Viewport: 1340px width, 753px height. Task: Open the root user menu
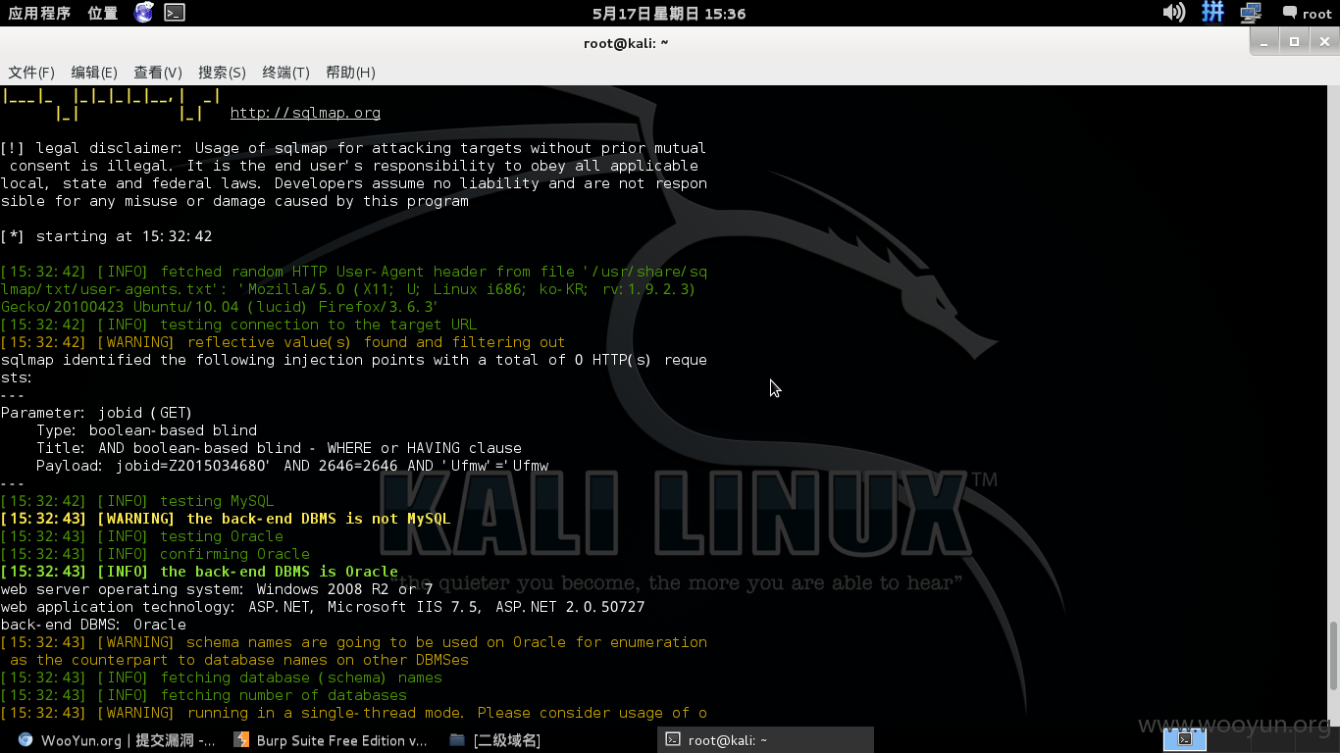point(1307,14)
